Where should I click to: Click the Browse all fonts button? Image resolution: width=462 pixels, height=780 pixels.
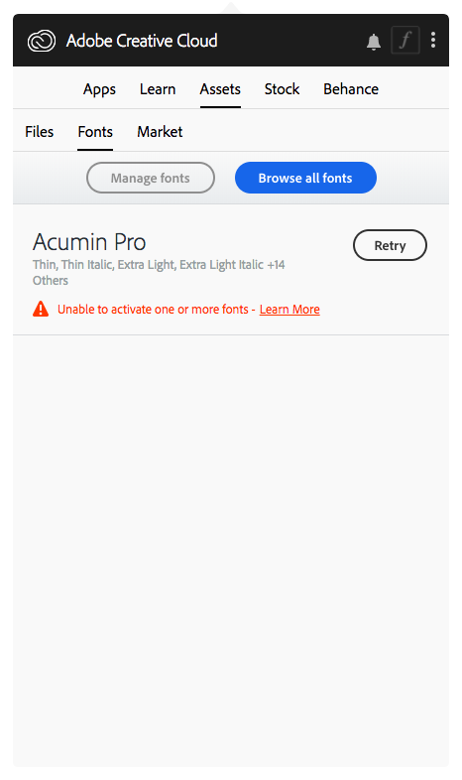pyautogui.click(x=305, y=178)
